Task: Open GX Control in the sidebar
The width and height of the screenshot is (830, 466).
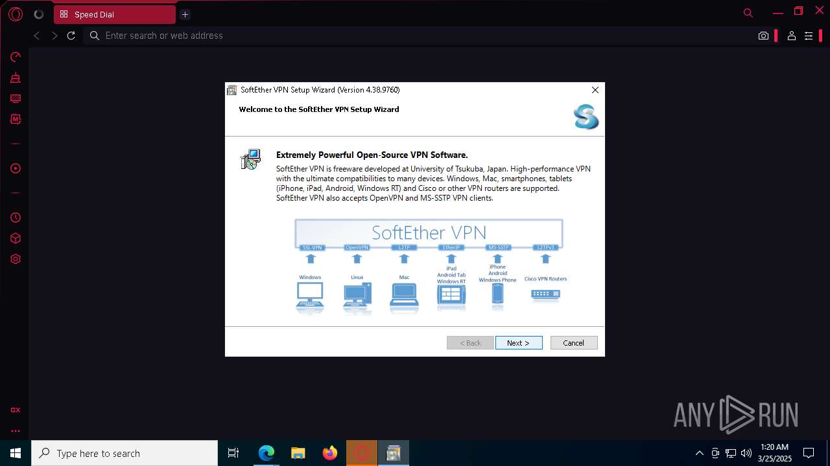Action: (x=16, y=57)
